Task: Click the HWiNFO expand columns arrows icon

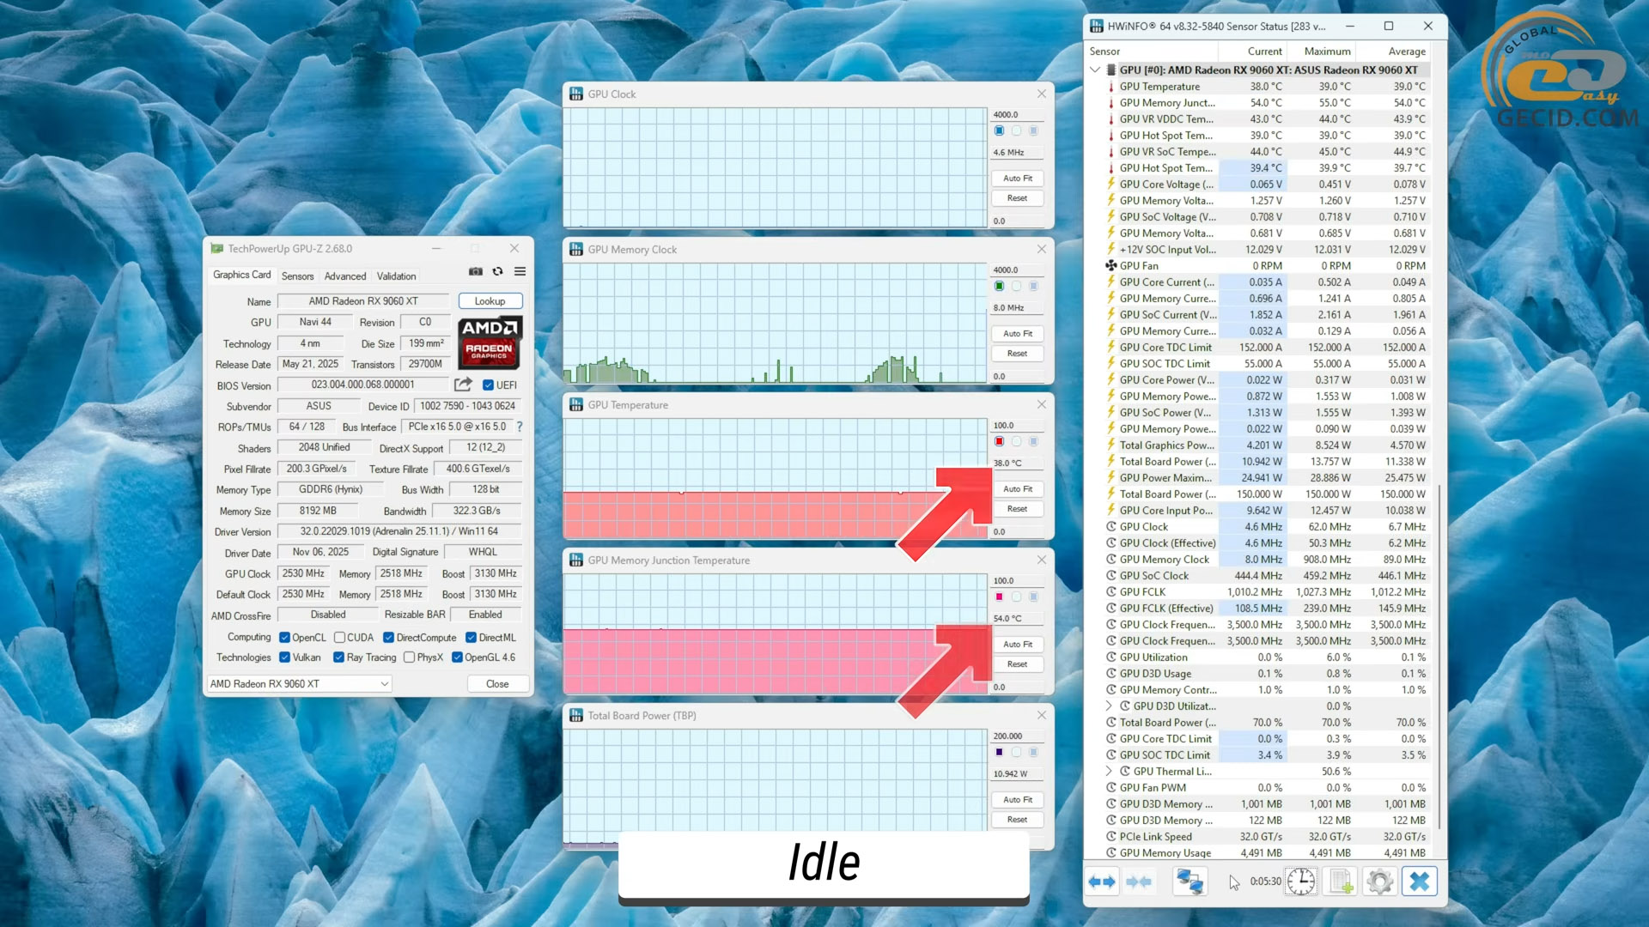Action: click(1102, 882)
